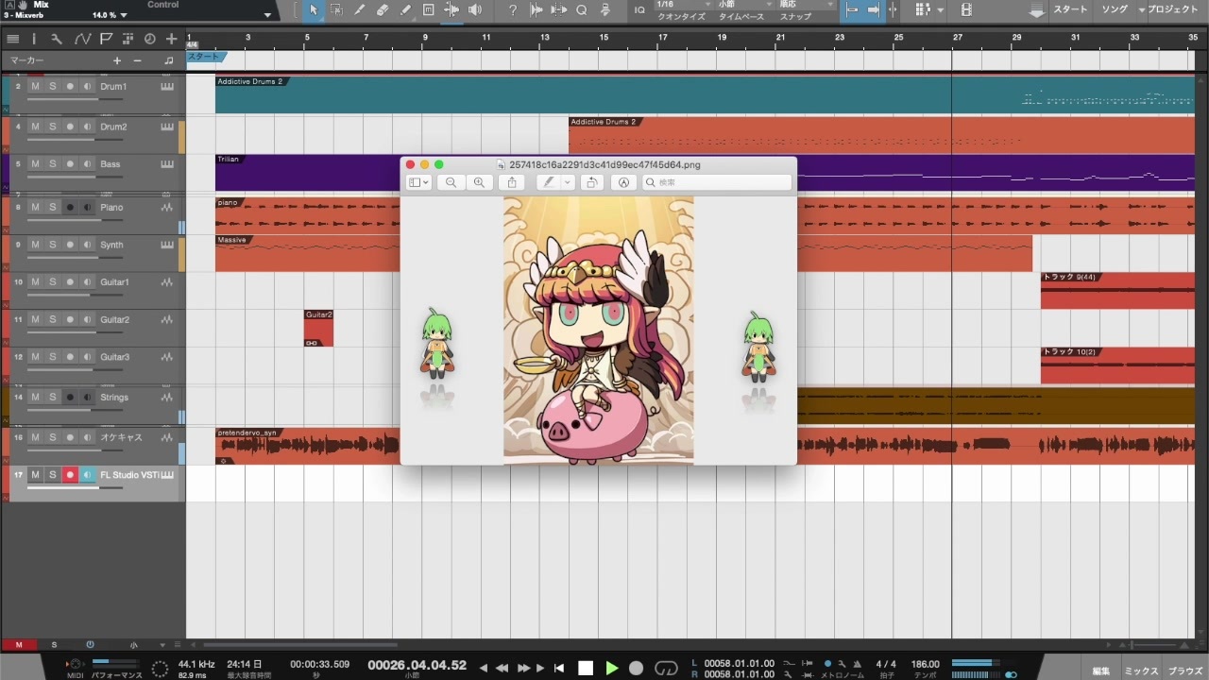Open the project dropdown arrow
This screenshot has width=1209, height=680.
coord(1142,9)
